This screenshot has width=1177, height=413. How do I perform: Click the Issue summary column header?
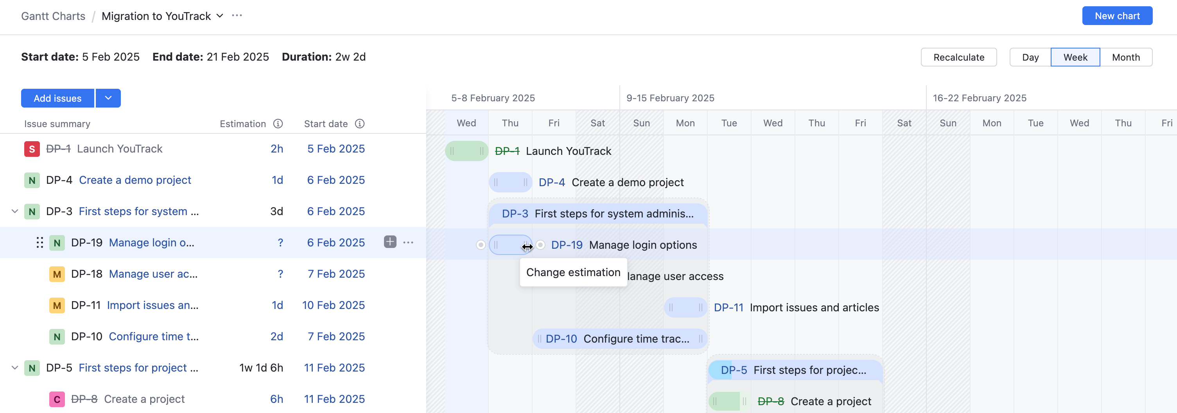tap(57, 124)
